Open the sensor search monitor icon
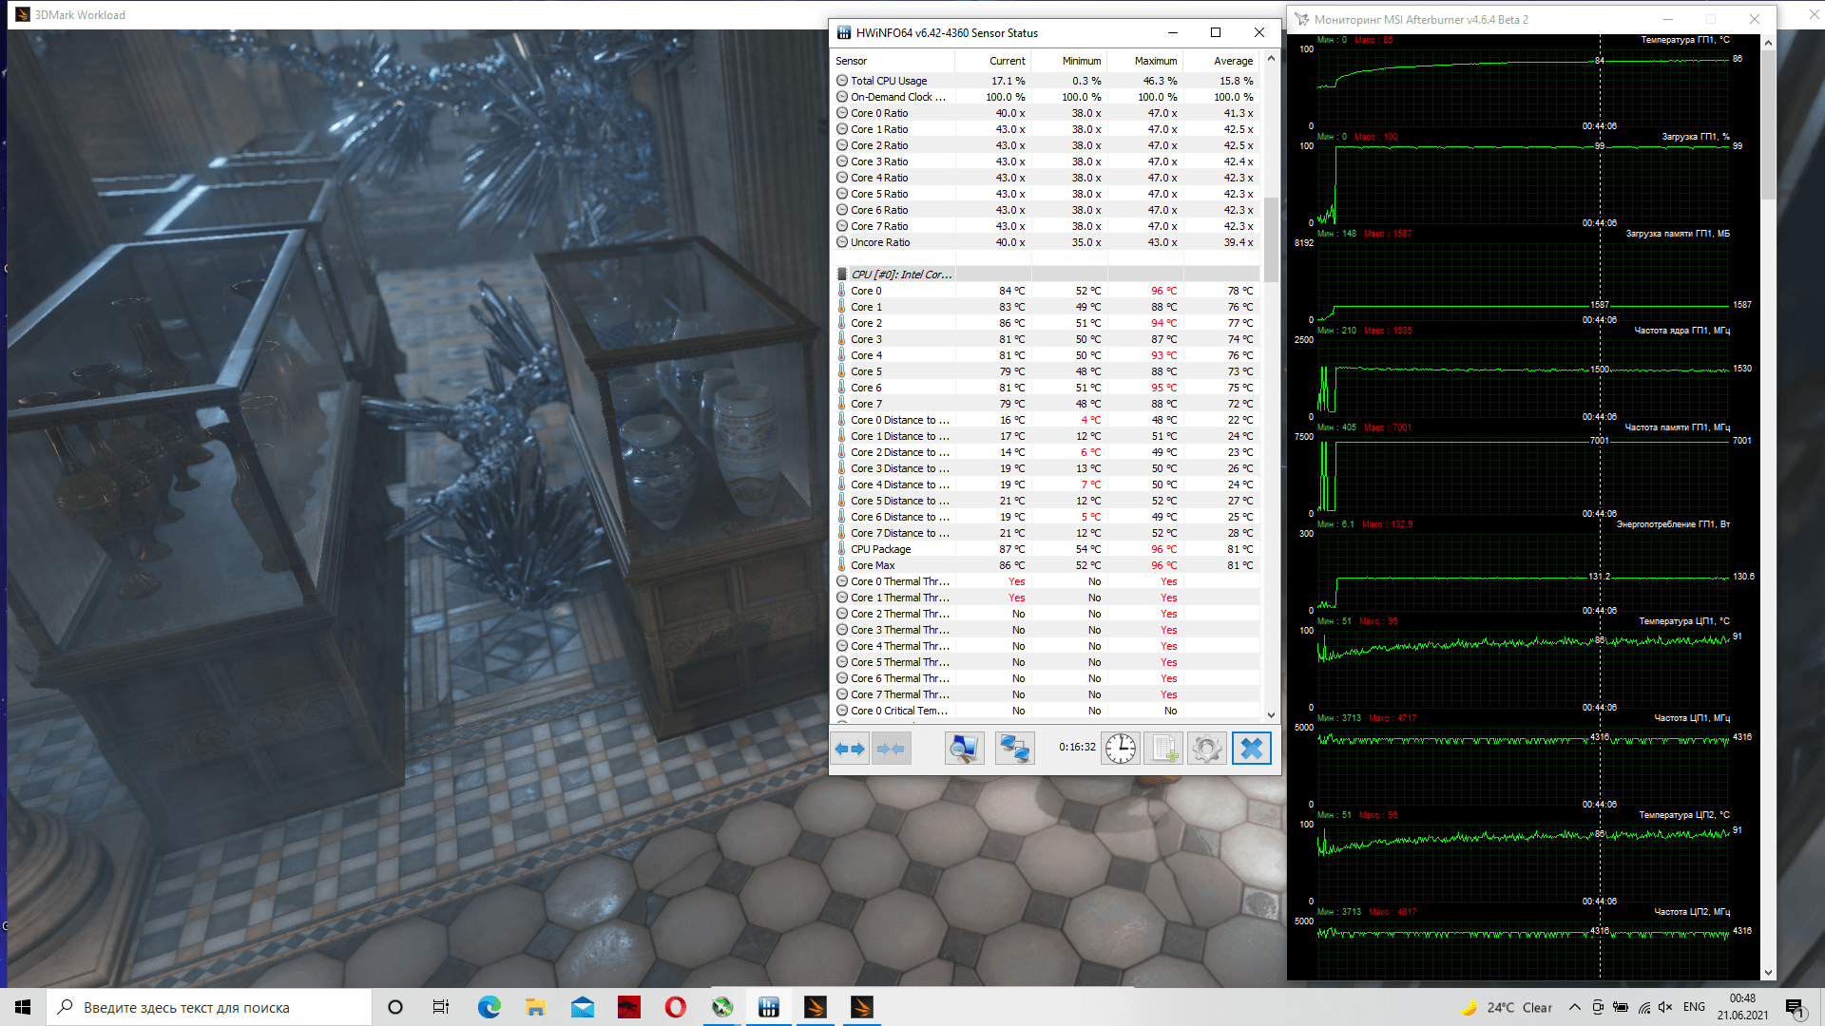Image resolution: width=1825 pixels, height=1026 pixels. pos(964,749)
